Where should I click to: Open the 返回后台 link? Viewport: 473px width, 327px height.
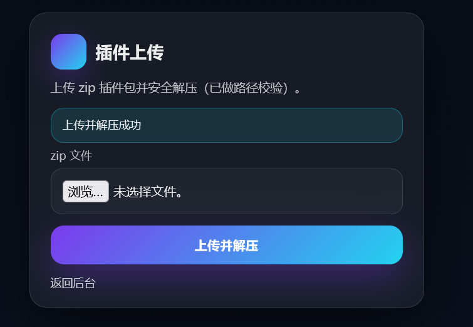[73, 283]
